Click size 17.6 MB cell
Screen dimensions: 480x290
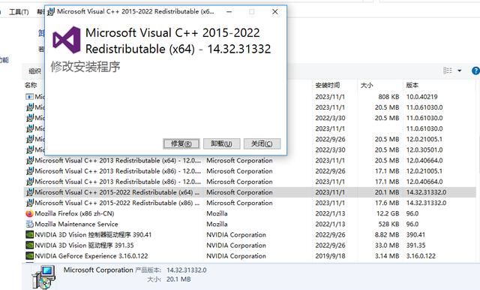387,203
